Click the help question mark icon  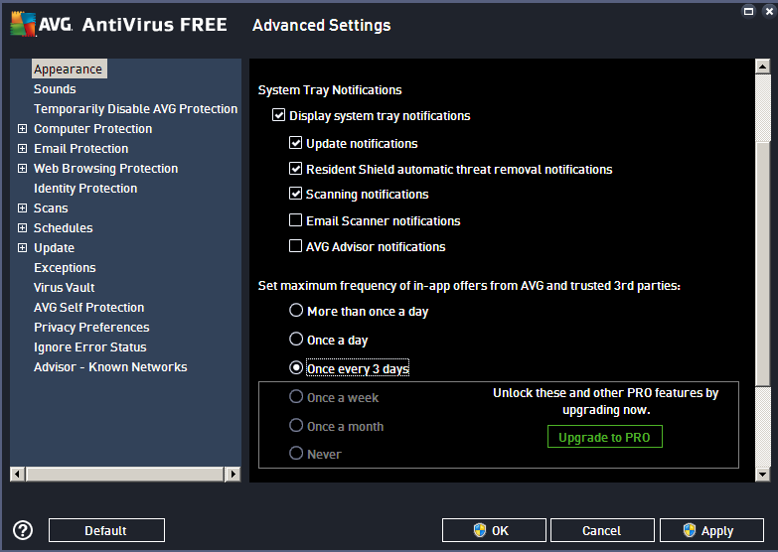point(23,530)
